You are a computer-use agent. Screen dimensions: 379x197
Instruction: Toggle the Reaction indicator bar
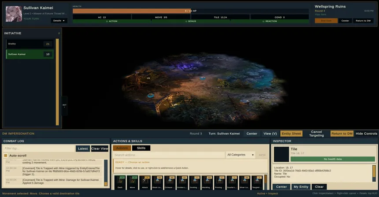(x=270, y=21)
